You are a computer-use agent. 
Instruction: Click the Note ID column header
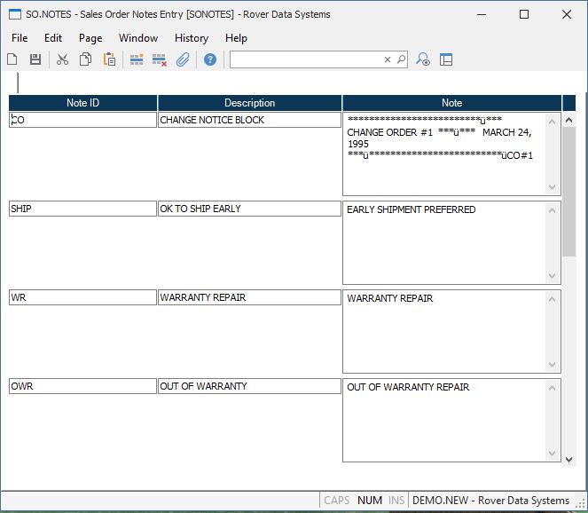[82, 103]
